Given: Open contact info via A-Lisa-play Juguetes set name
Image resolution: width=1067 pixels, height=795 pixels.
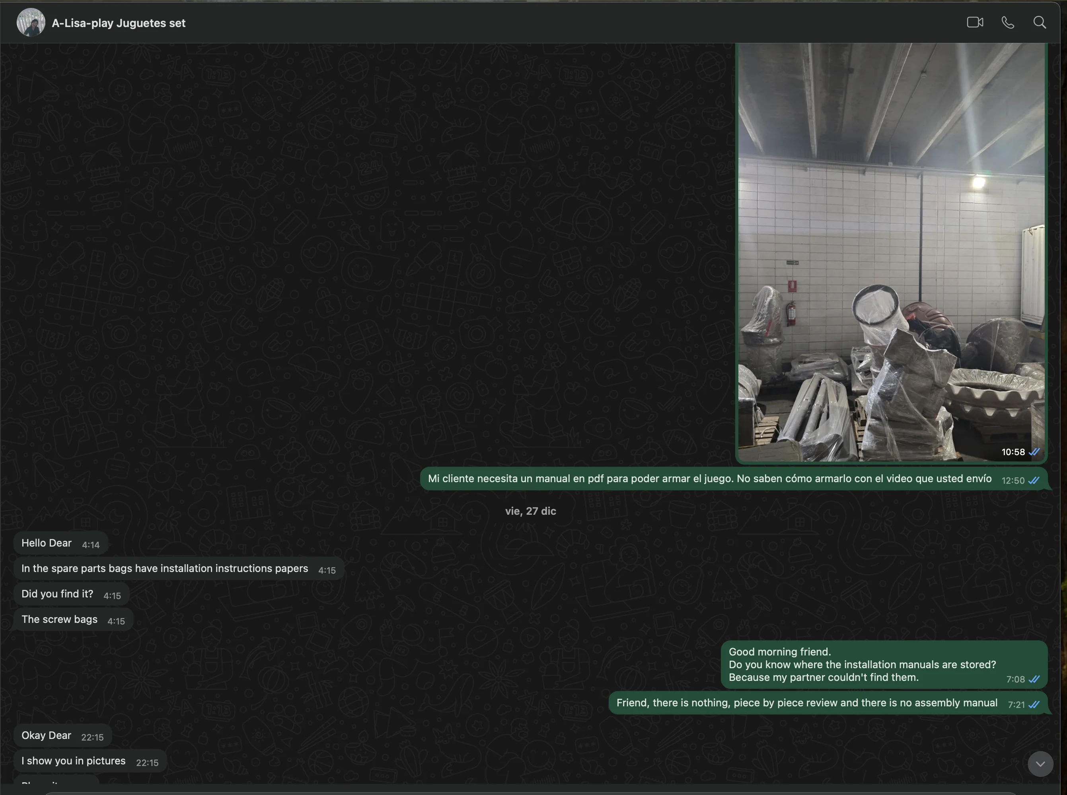Looking at the screenshot, I should [x=119, y=23].
